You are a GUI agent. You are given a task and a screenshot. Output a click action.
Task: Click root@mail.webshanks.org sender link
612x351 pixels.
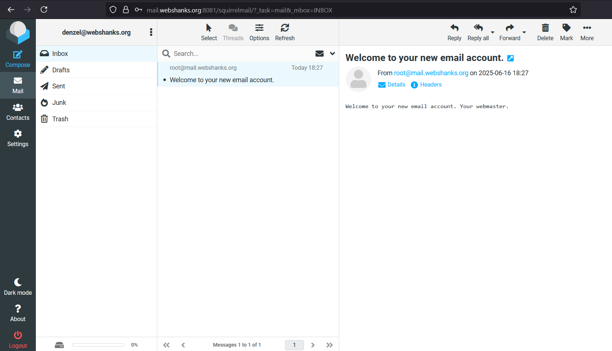(x=431, y=73)
